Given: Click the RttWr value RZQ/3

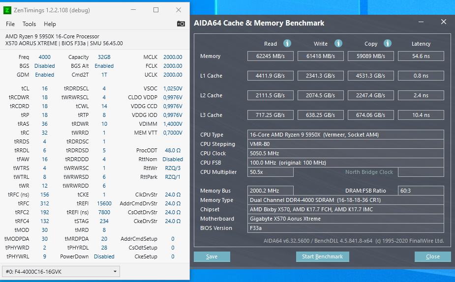Looking at the screenshot, I should 173,168.
